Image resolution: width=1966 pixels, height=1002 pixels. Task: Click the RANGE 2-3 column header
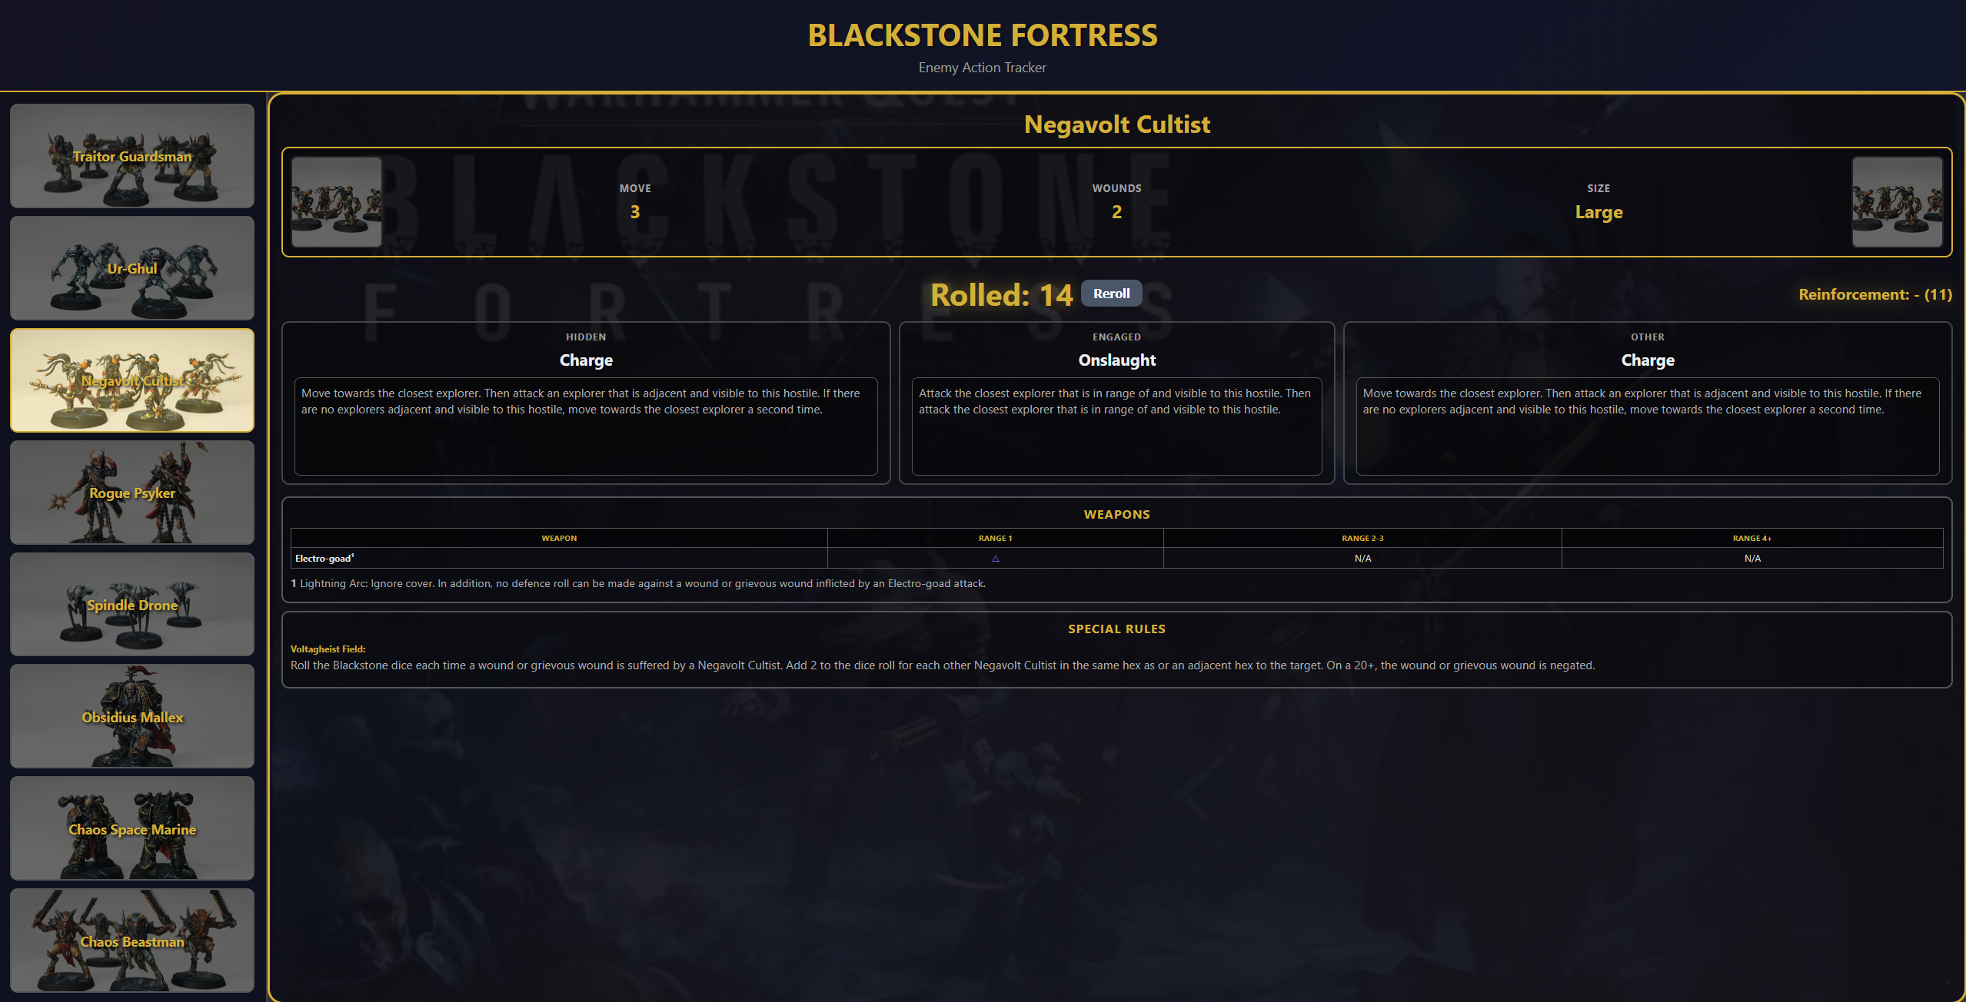[1362, 539]
